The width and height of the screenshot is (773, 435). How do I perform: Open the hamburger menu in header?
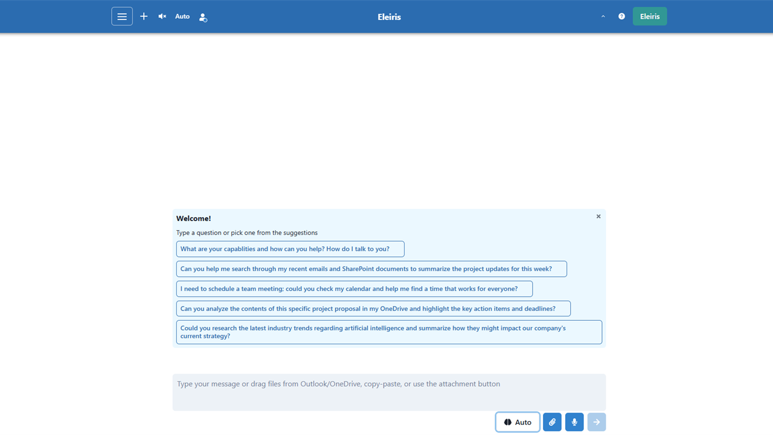(122, 16)
